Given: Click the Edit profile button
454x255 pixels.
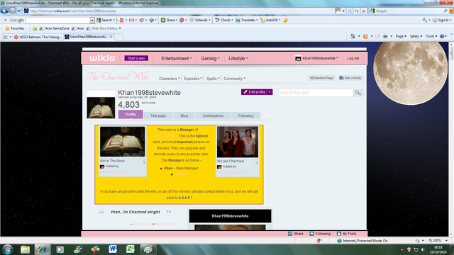Looking at the screenshot, I should (x=254, y=92).
